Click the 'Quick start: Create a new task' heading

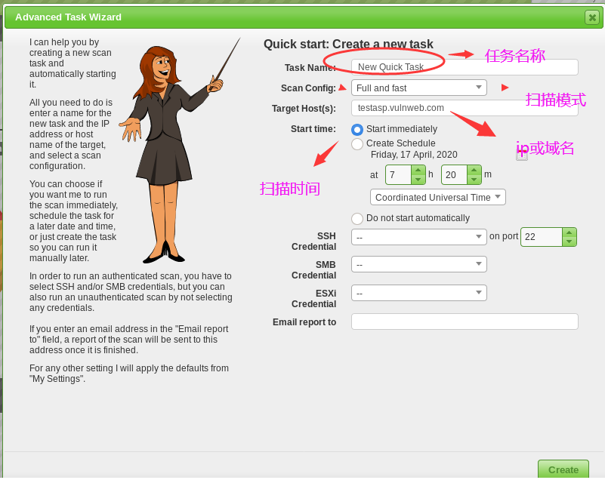coord(348,45)
